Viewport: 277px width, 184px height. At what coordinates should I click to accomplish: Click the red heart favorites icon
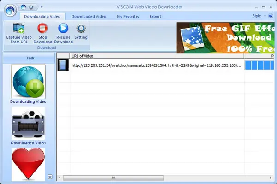[28, 164]
